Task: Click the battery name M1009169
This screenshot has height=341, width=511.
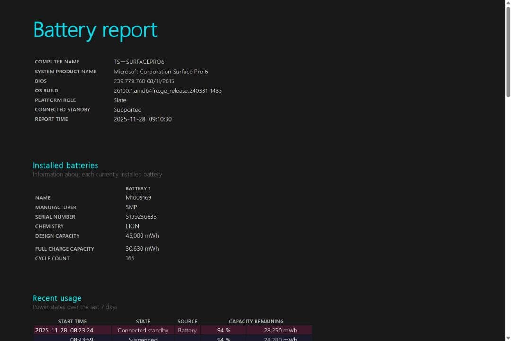Action: pos(138,198)
